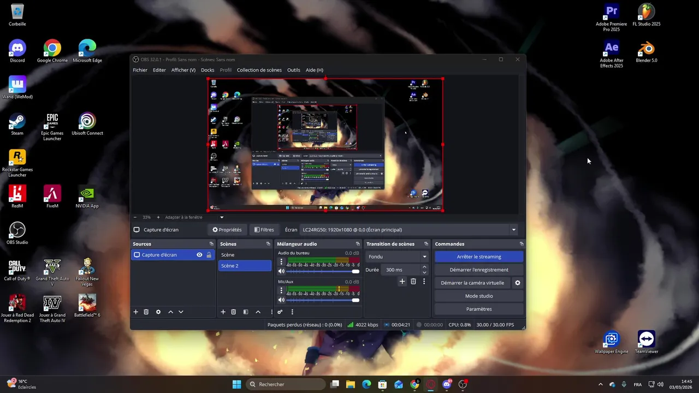This screenshot has width=699, height=393.
Task: Open Docks menu
Action: click(x=208, y=70)
